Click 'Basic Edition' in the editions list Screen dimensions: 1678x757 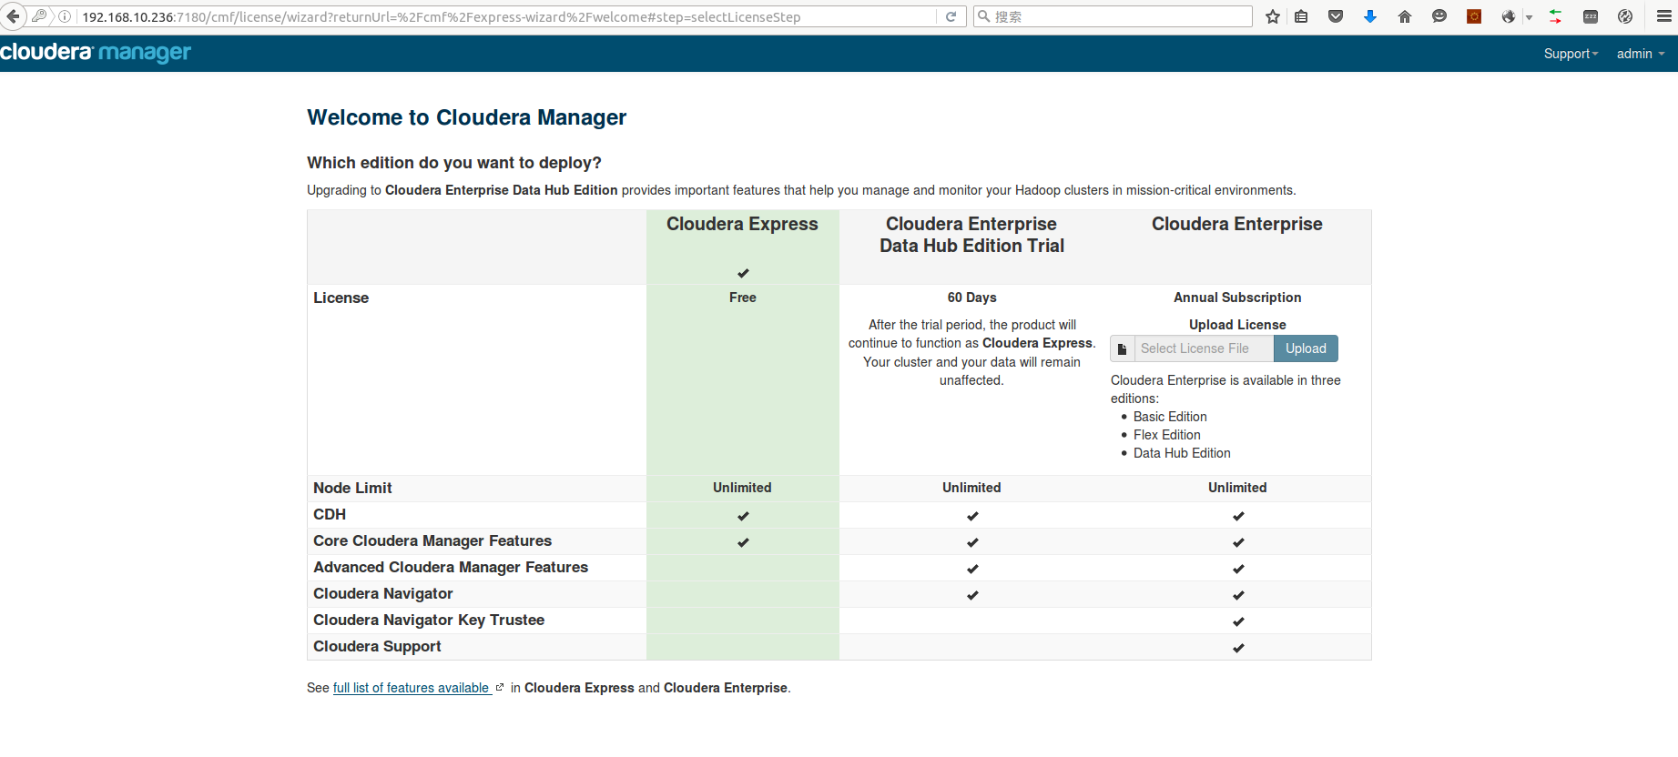[1170, 417]
